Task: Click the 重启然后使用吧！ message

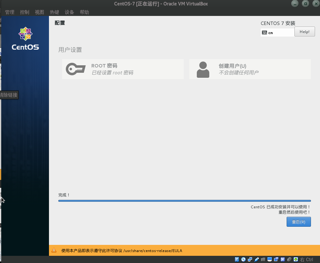Action: pyautogui.click(x=294, y=212)
